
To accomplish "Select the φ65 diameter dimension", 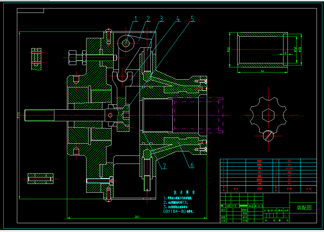I will [x=228, y=50].
